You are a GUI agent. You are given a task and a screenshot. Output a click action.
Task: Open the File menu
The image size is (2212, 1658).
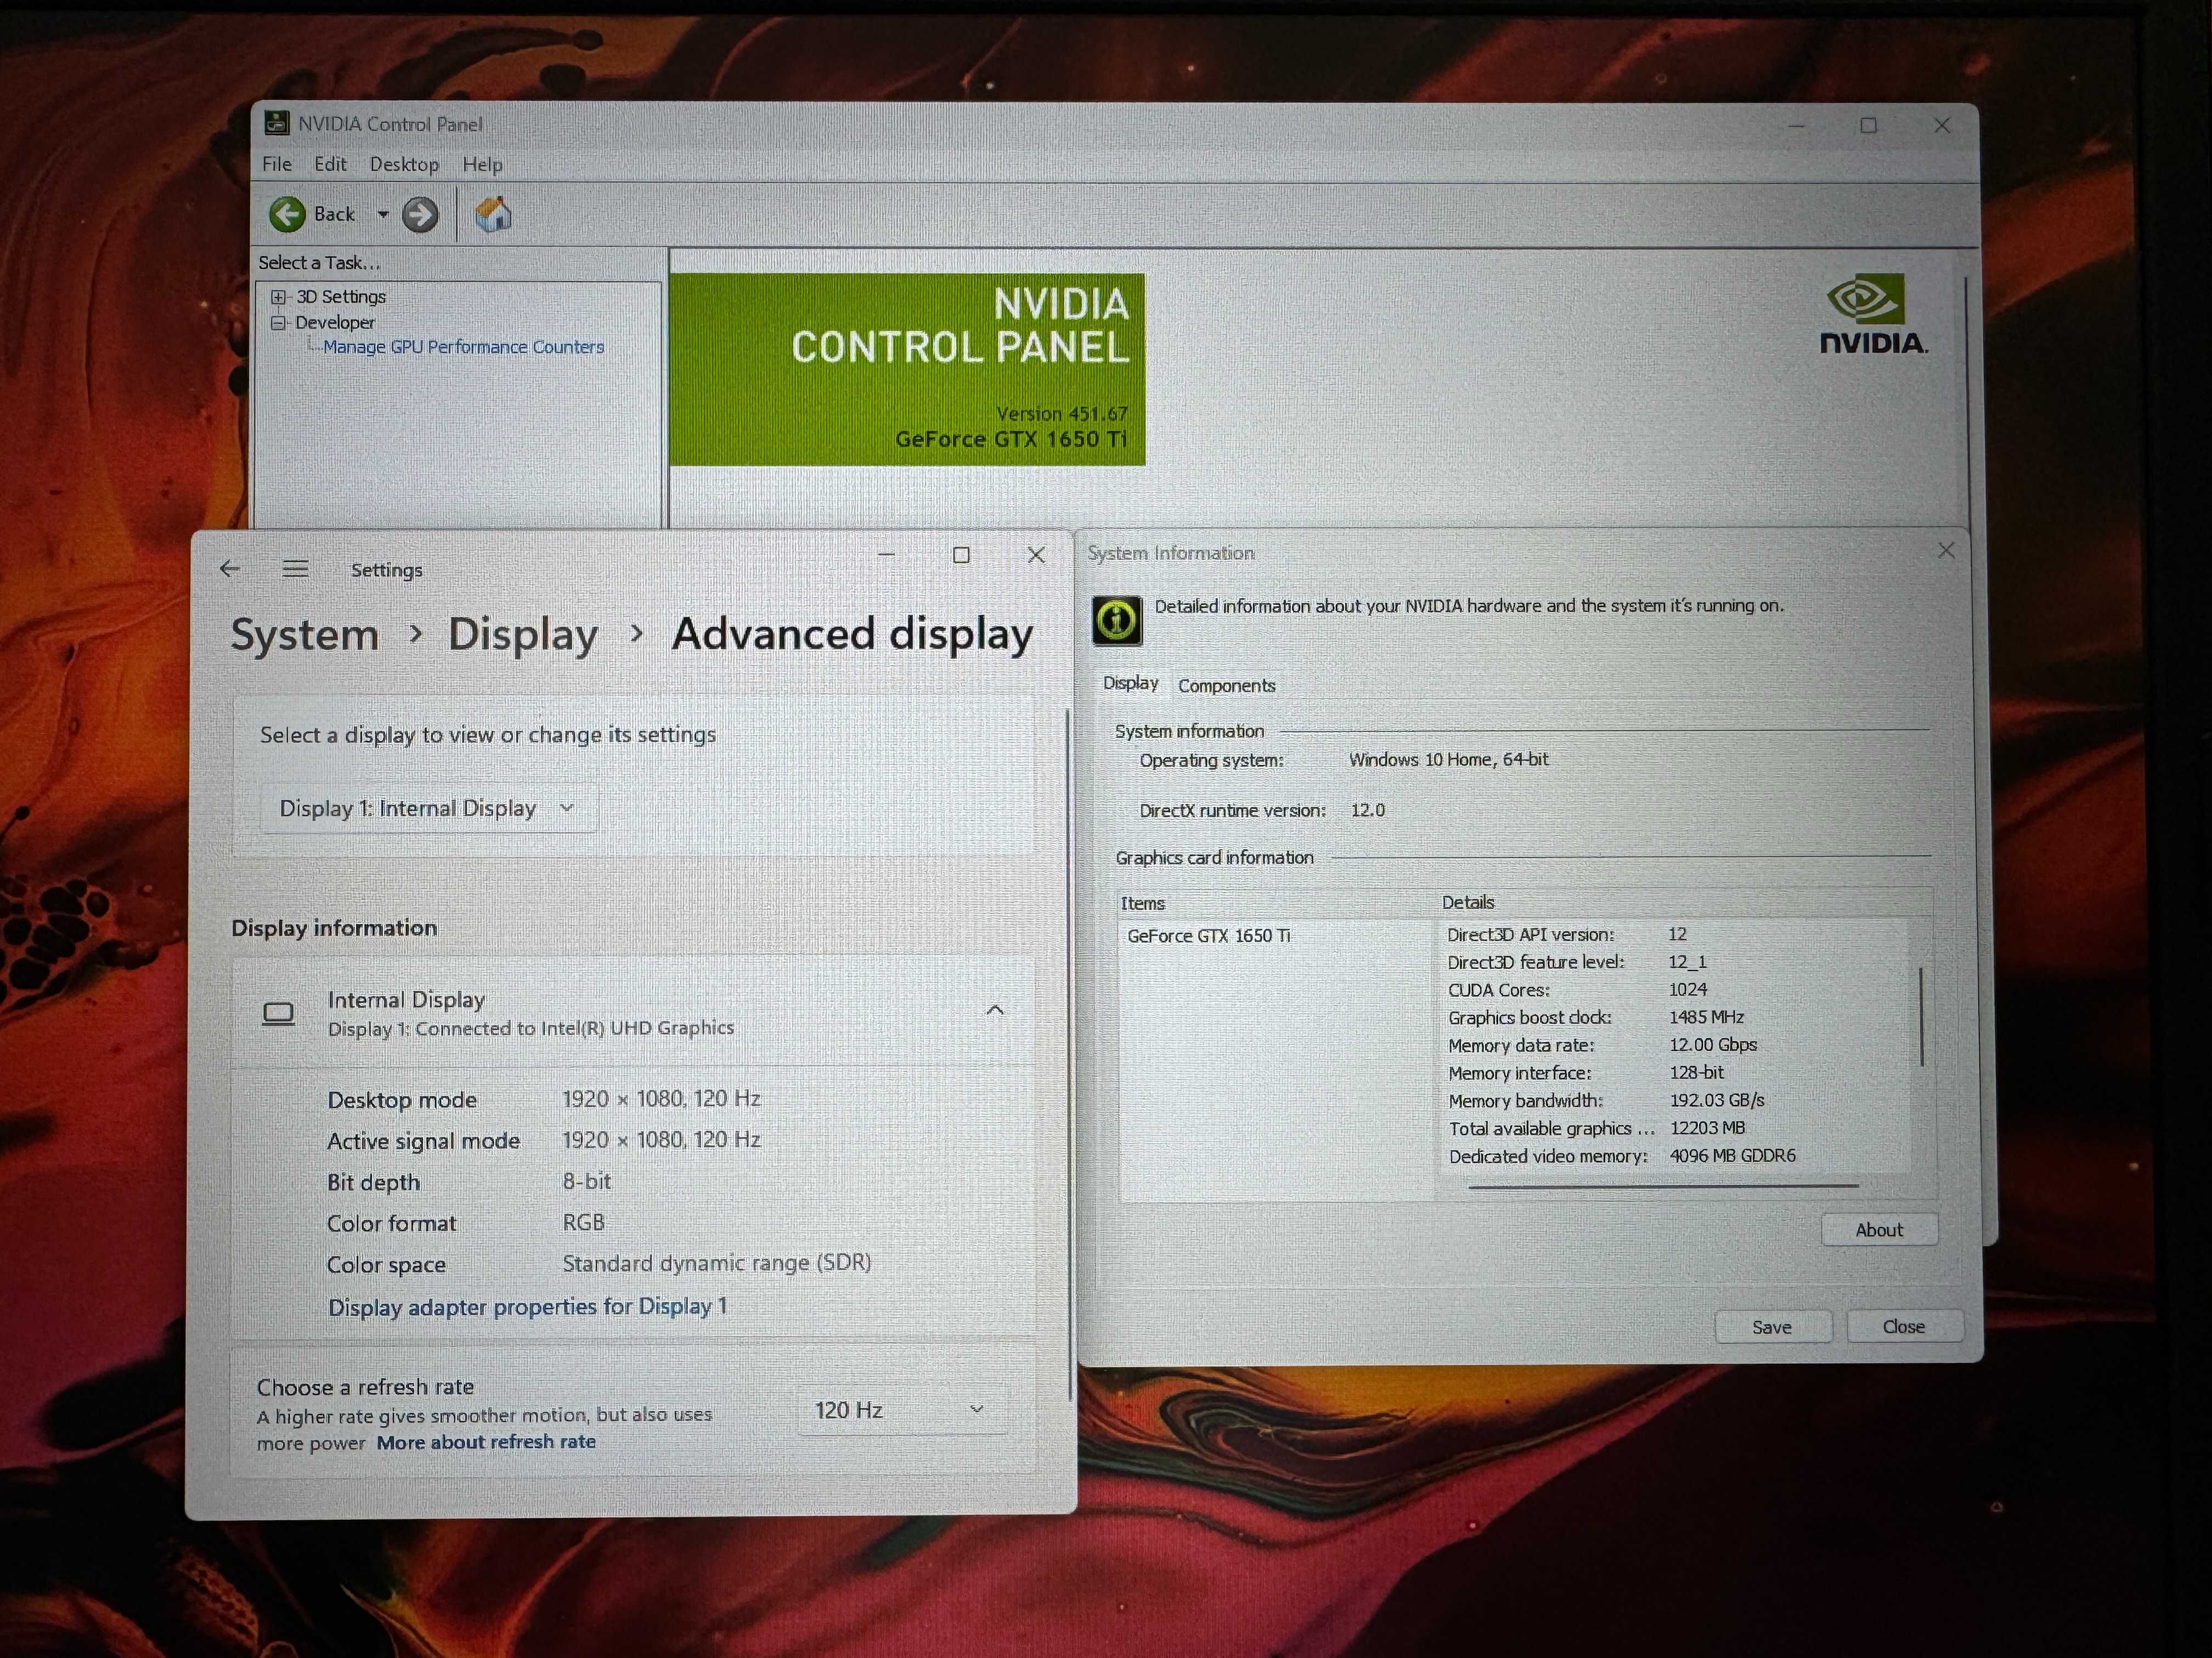[x=277, y=164]
